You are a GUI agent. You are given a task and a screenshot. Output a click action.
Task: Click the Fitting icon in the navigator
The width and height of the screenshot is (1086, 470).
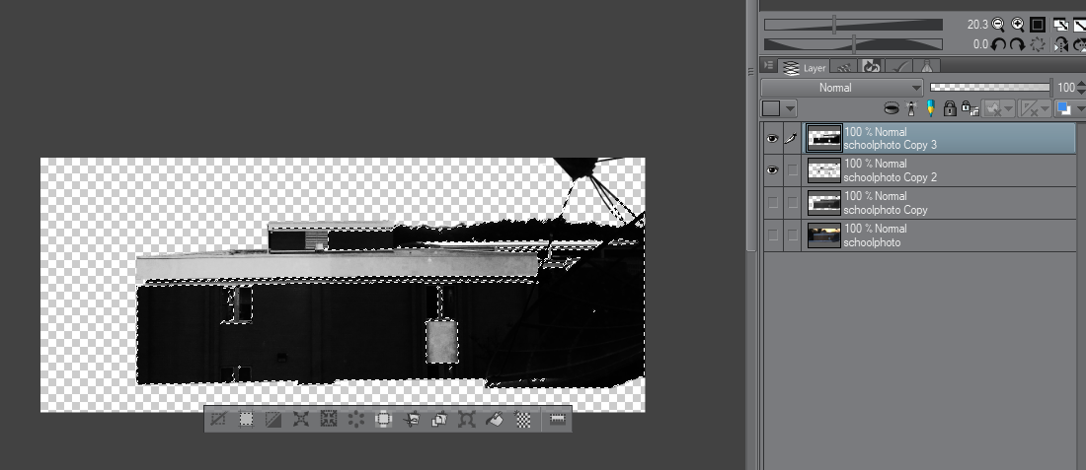click(1061, 25)
